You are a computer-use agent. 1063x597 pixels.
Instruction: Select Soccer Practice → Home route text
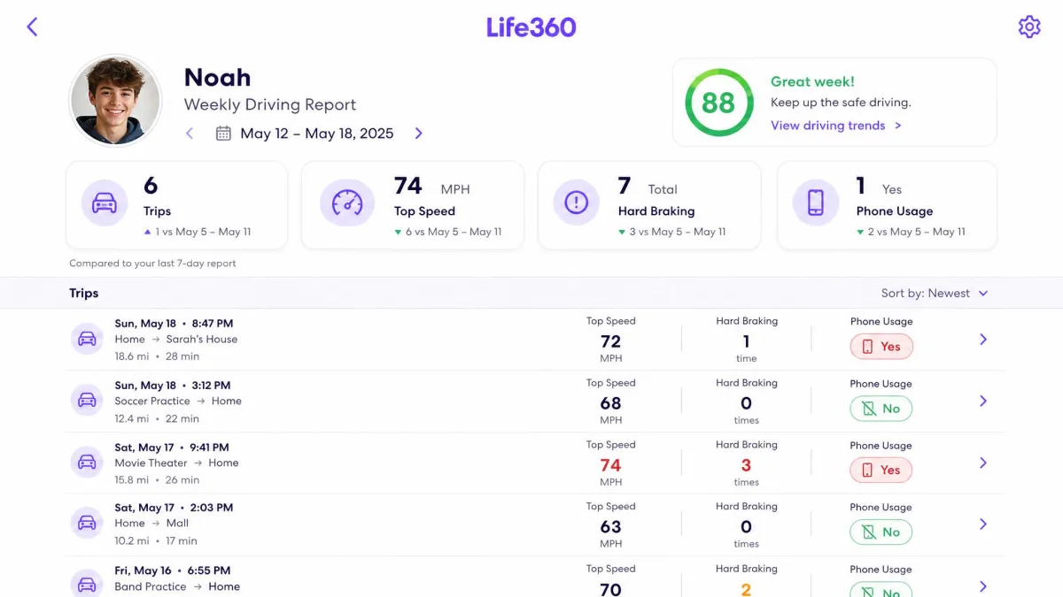click(x=178, y=402)
